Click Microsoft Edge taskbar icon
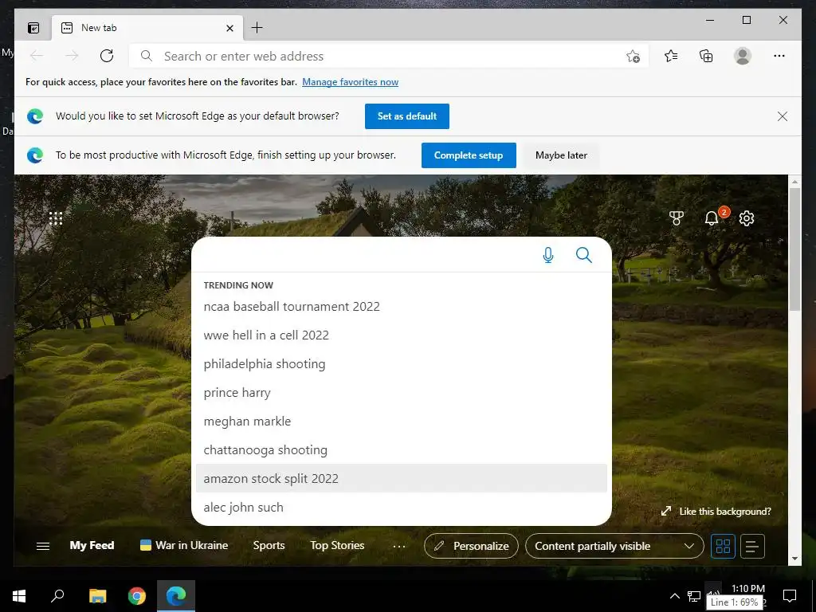 click(x=176, y=596)
